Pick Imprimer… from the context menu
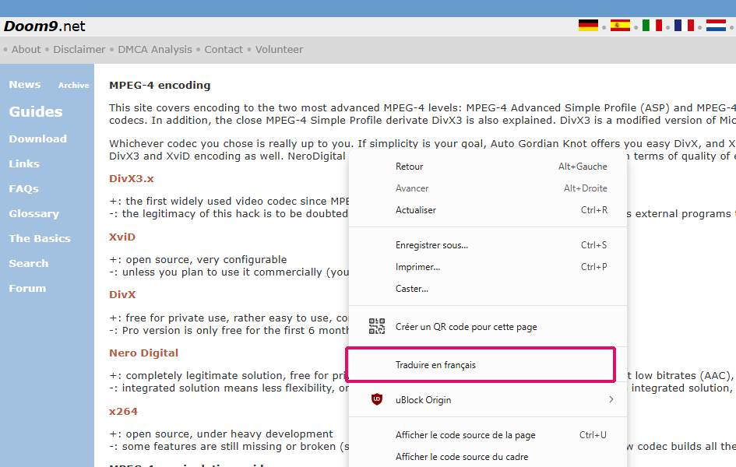 click(488, 267)
